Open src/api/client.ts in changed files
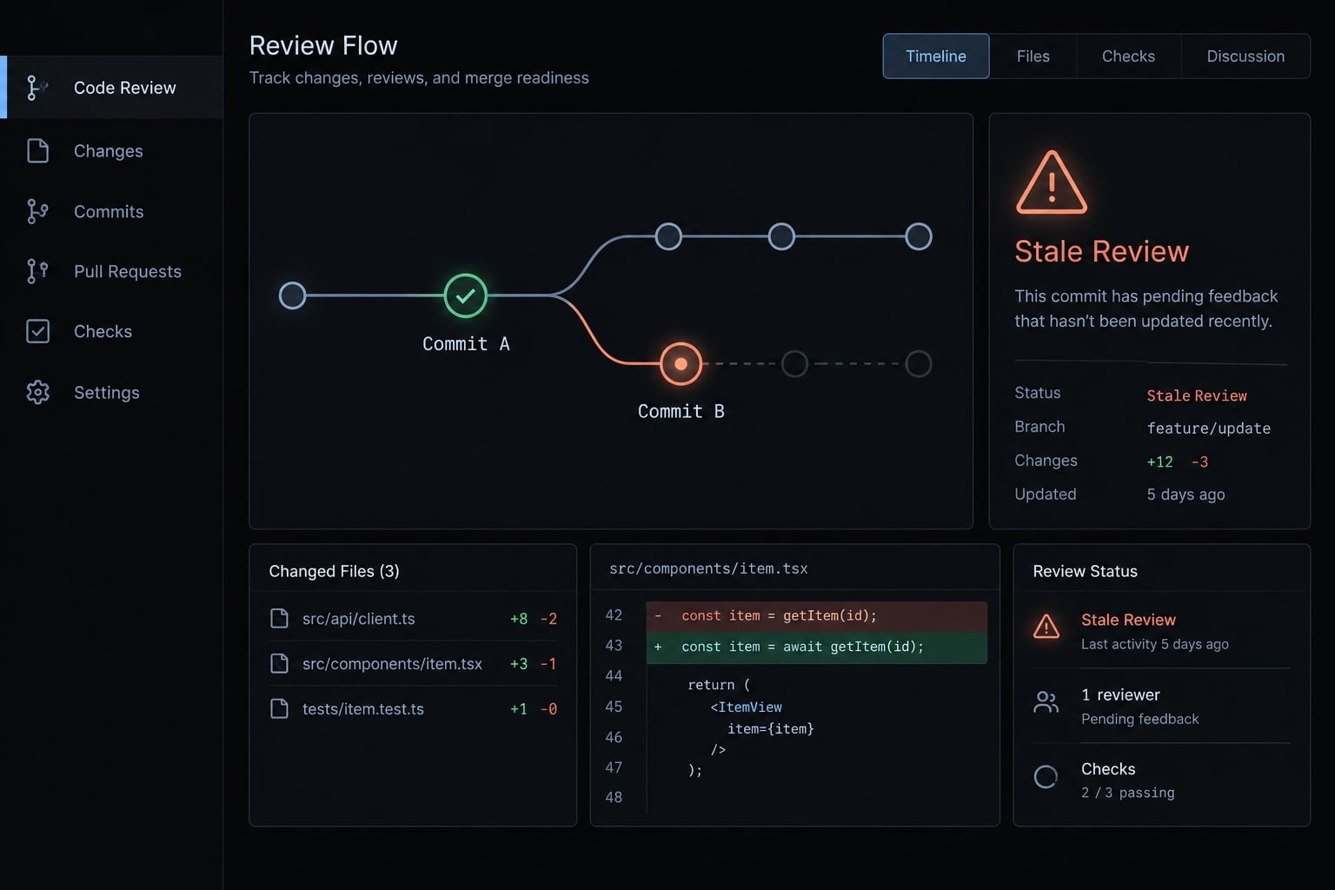The image size is (1335, 890). point(413,618)
